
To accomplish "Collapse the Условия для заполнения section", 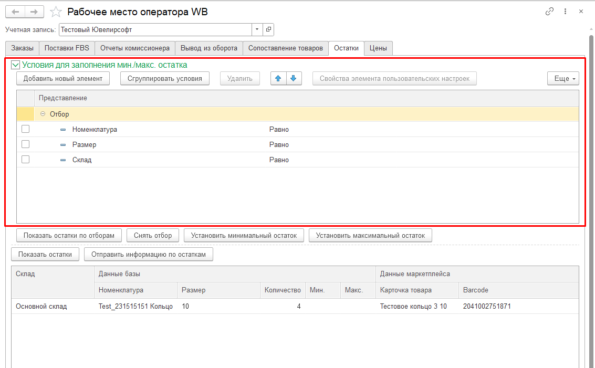I will point(15,65).
